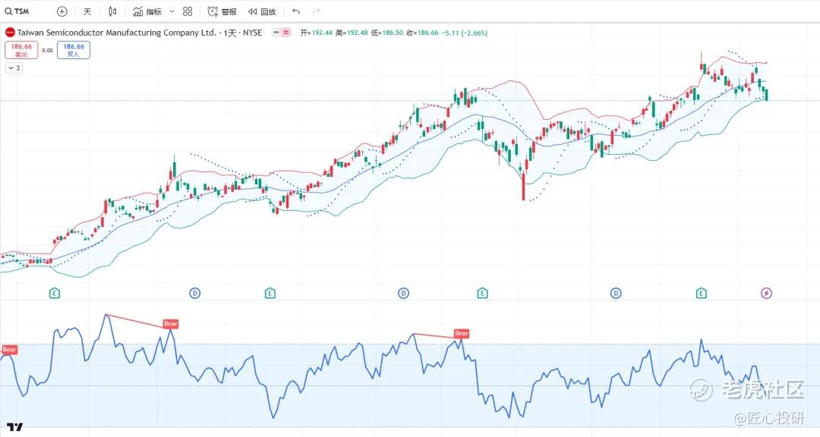
Task: Click the red 186.66 sell button
Action: click(x=20, y=50)
